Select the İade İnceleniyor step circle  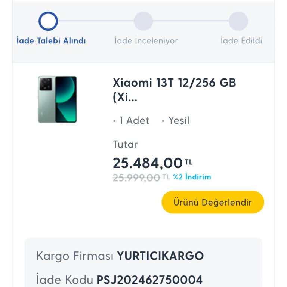coord(143,21)
